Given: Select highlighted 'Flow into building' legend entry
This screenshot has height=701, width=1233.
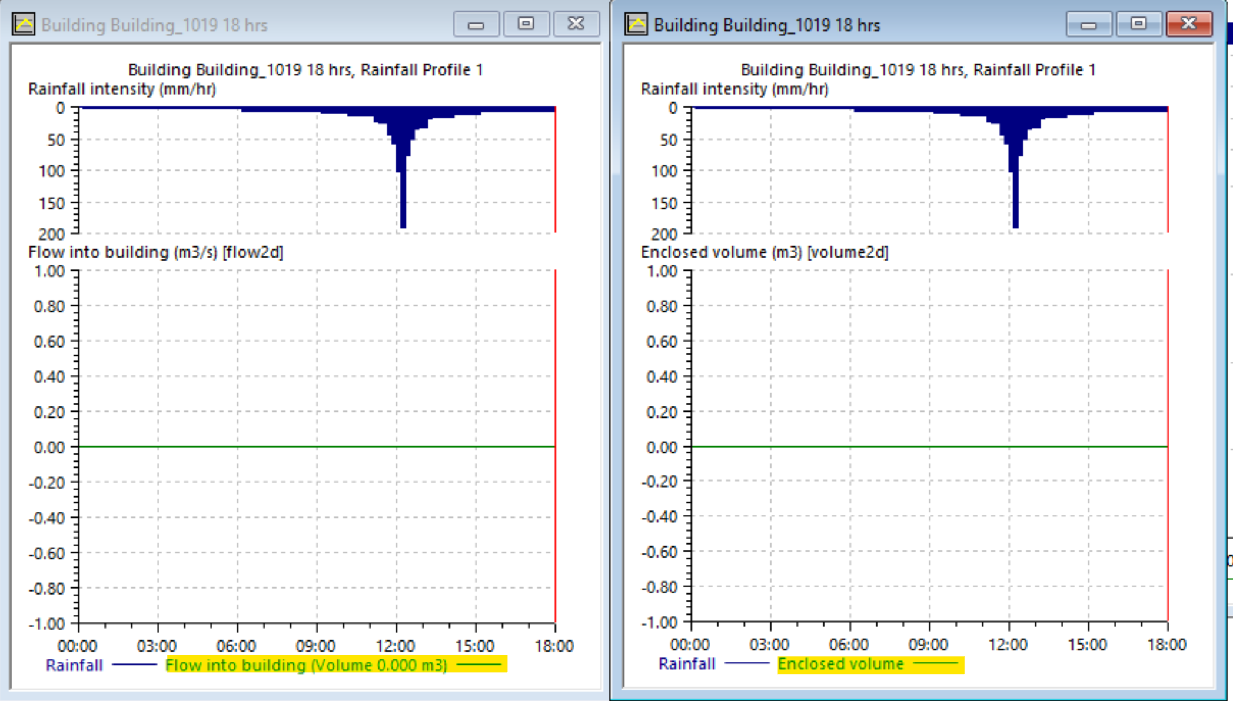Looking at the screenshot, I should 306,665.
